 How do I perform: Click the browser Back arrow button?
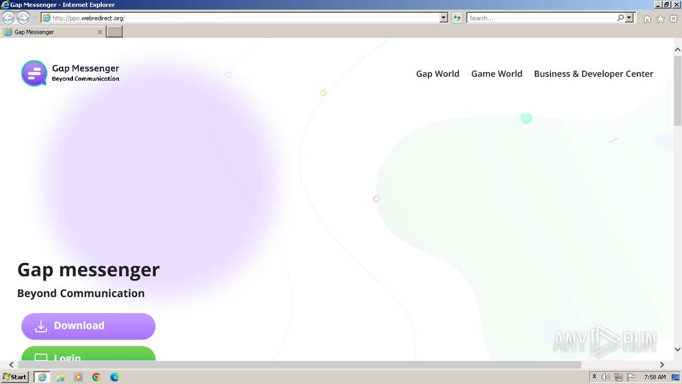(x=8, y=18)
